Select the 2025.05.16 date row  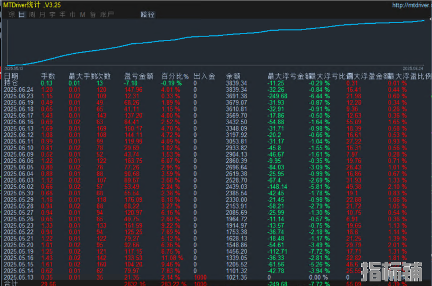[19, 258]
